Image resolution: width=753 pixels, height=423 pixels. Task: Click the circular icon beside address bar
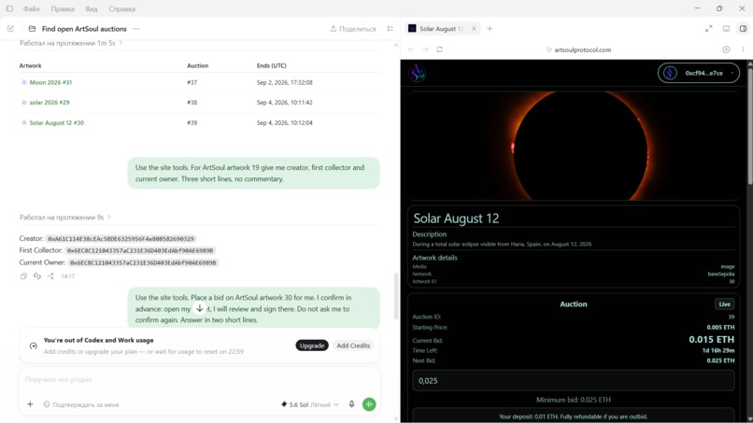point(726,49)
